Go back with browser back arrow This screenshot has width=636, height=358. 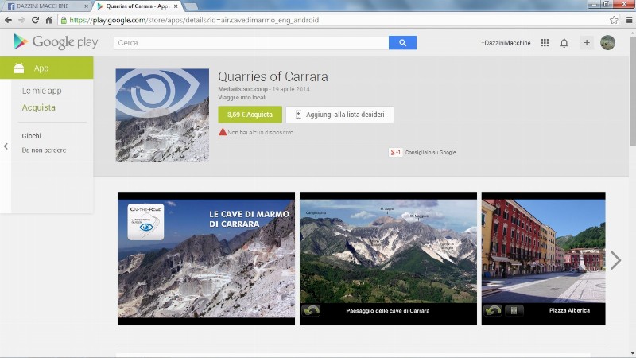[8, 20]
